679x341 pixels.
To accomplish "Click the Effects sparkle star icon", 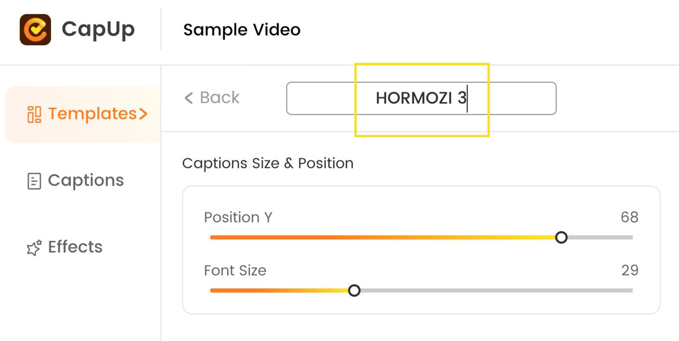I will [x=34, y=247].
